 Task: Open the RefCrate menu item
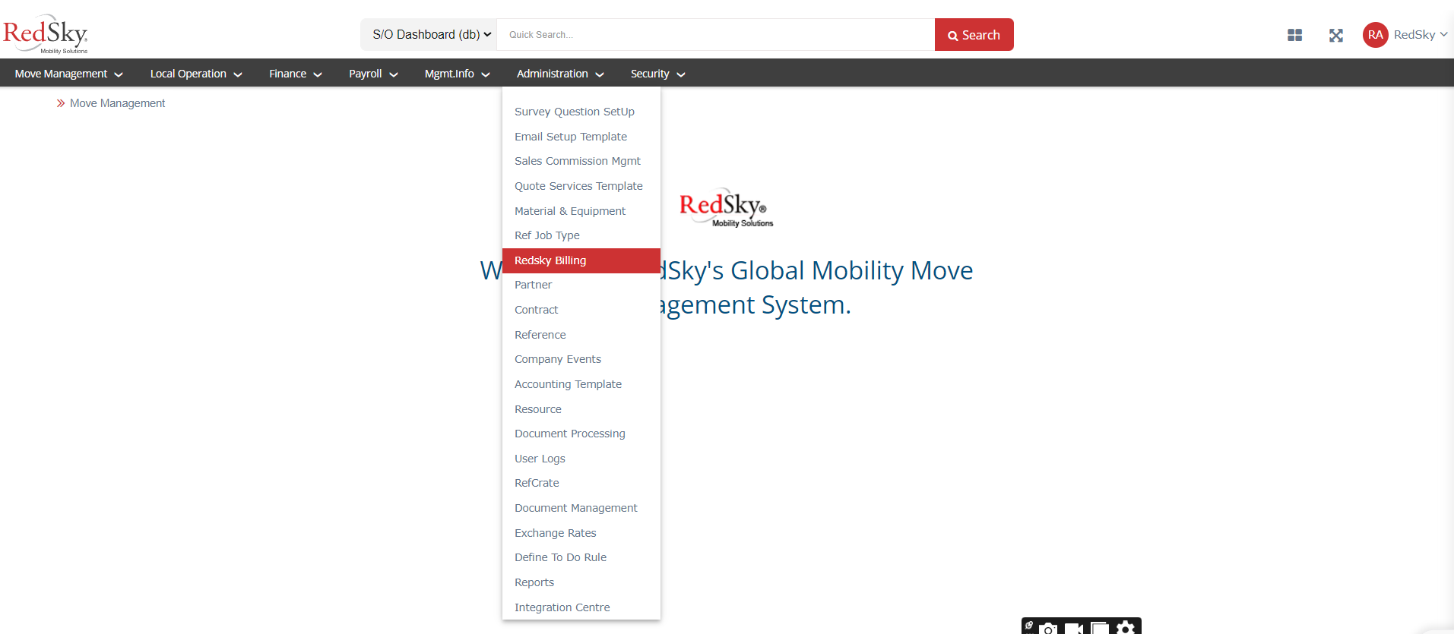[x=581, y=483]
